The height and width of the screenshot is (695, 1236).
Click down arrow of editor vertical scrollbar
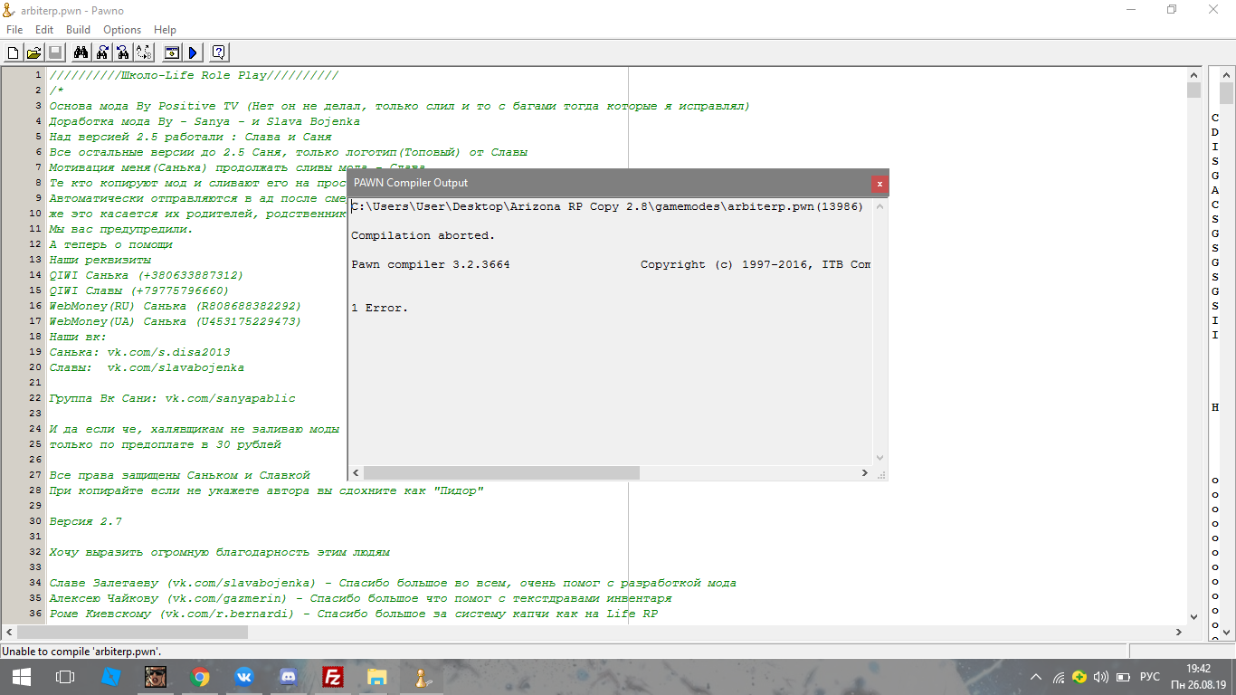pyautogui.click(x=1193, y=616)
